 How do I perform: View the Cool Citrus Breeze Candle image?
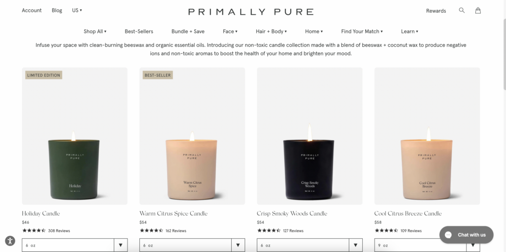pos(427,136)
